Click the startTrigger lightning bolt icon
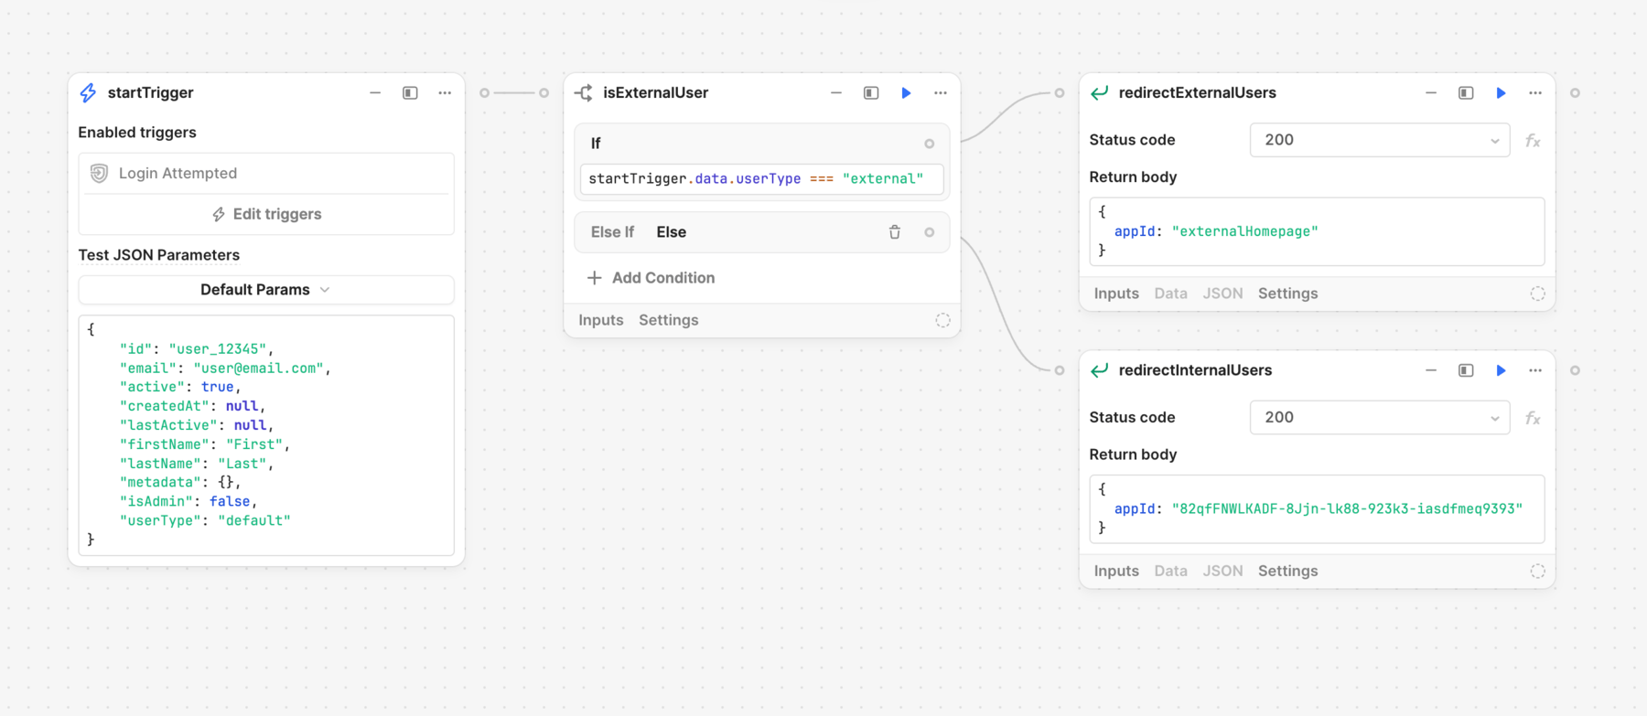 88,92
